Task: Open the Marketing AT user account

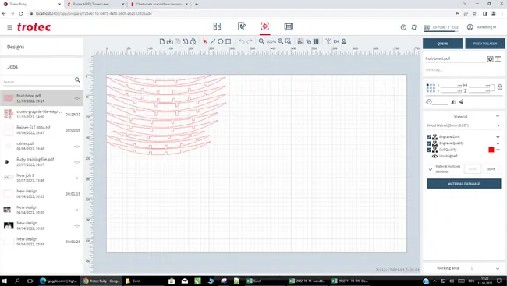Action: [x=482, y=27]
